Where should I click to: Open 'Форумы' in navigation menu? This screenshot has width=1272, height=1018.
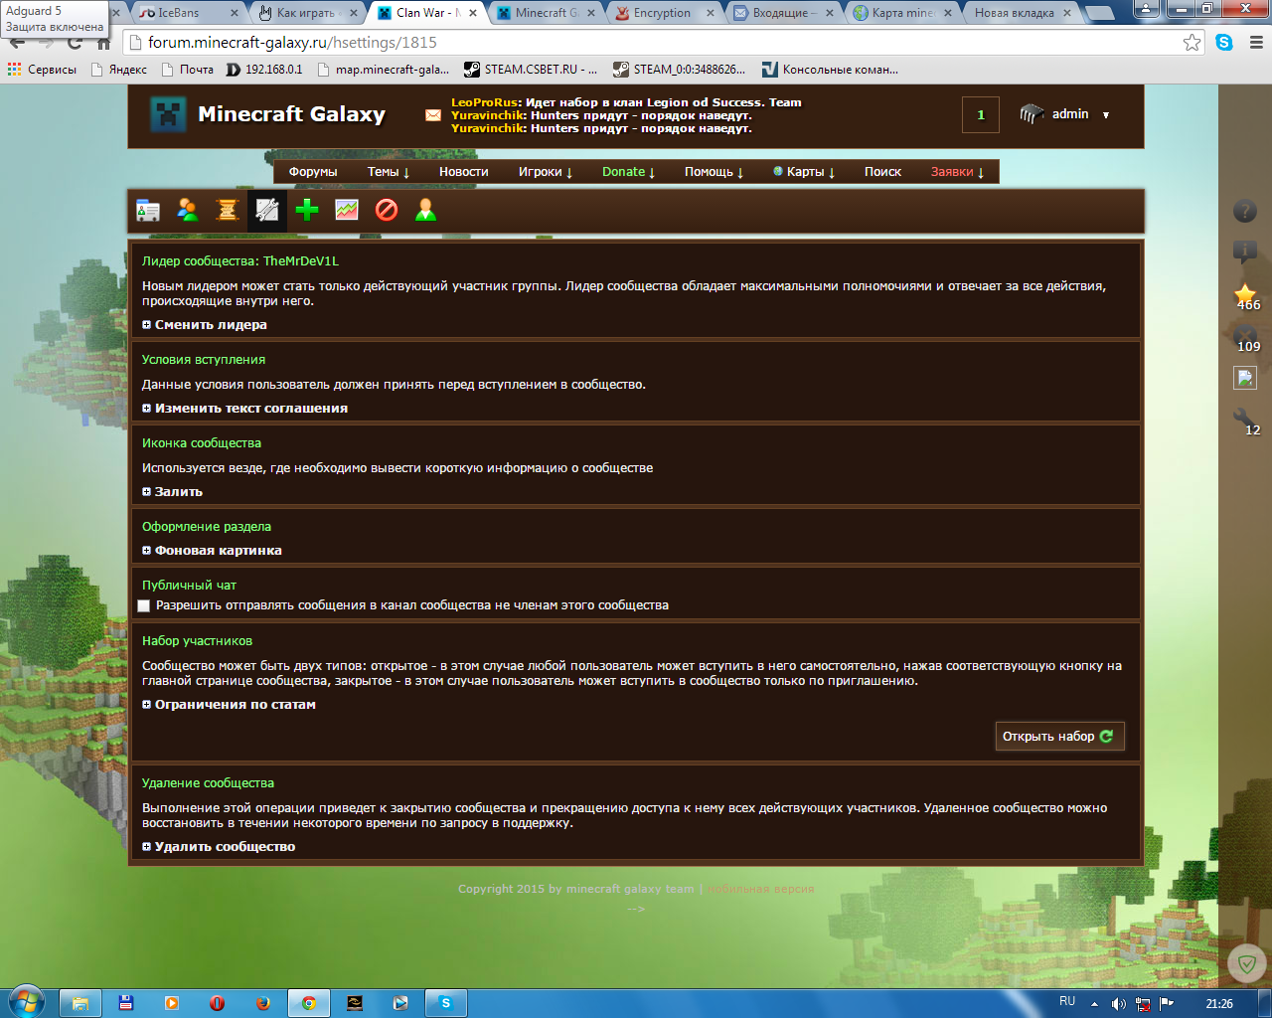point(313,172)
